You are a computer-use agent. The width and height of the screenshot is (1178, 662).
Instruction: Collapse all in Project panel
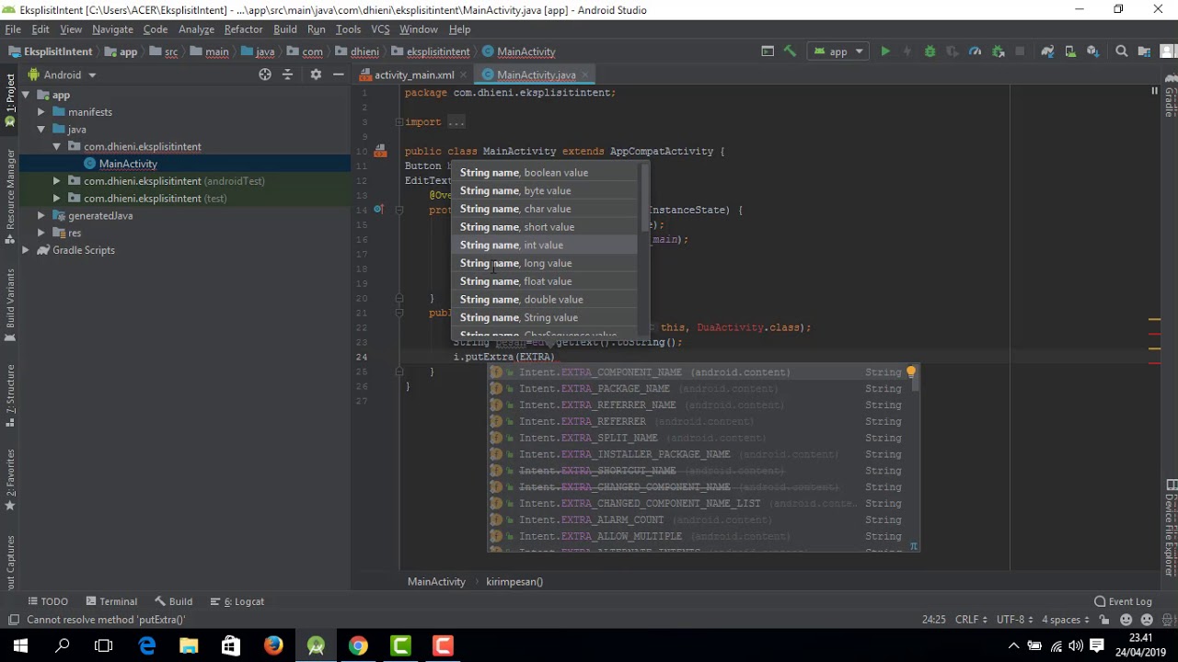click(287, 74)
